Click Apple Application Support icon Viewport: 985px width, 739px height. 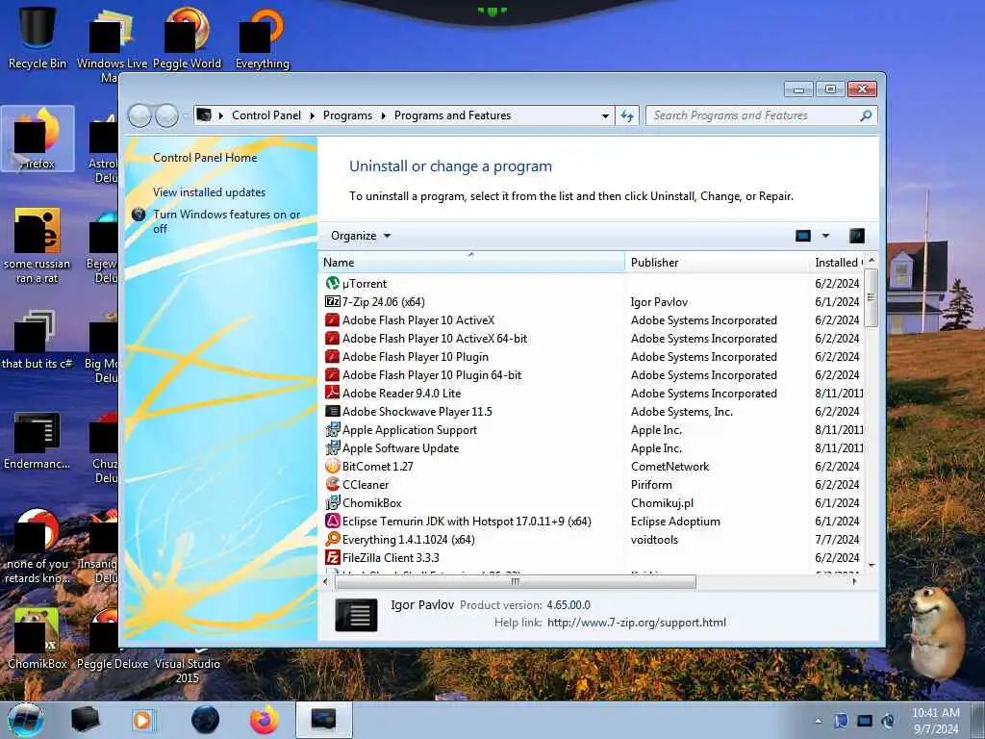332,430
